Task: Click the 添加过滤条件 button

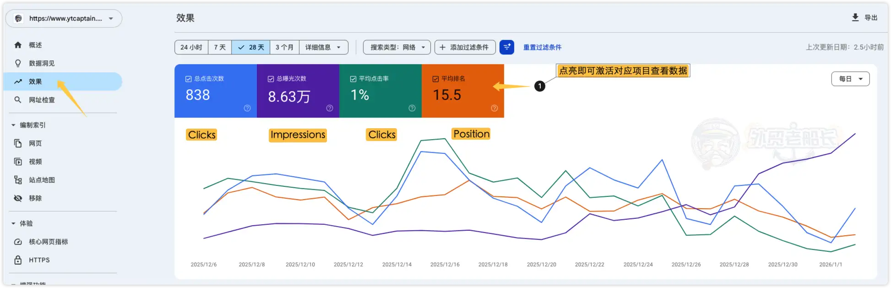Action: point(464,47)
